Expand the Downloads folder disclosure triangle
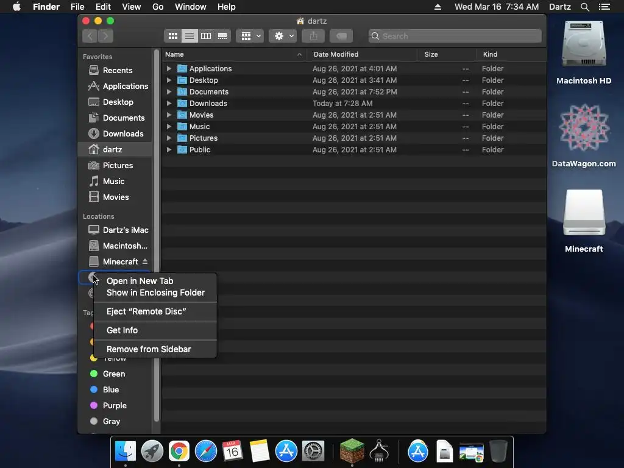 coord(169,103)
